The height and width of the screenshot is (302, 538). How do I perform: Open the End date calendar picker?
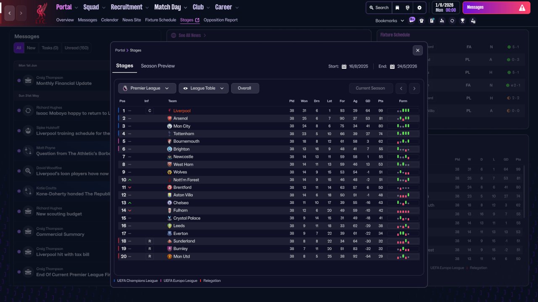coord(392,66)
